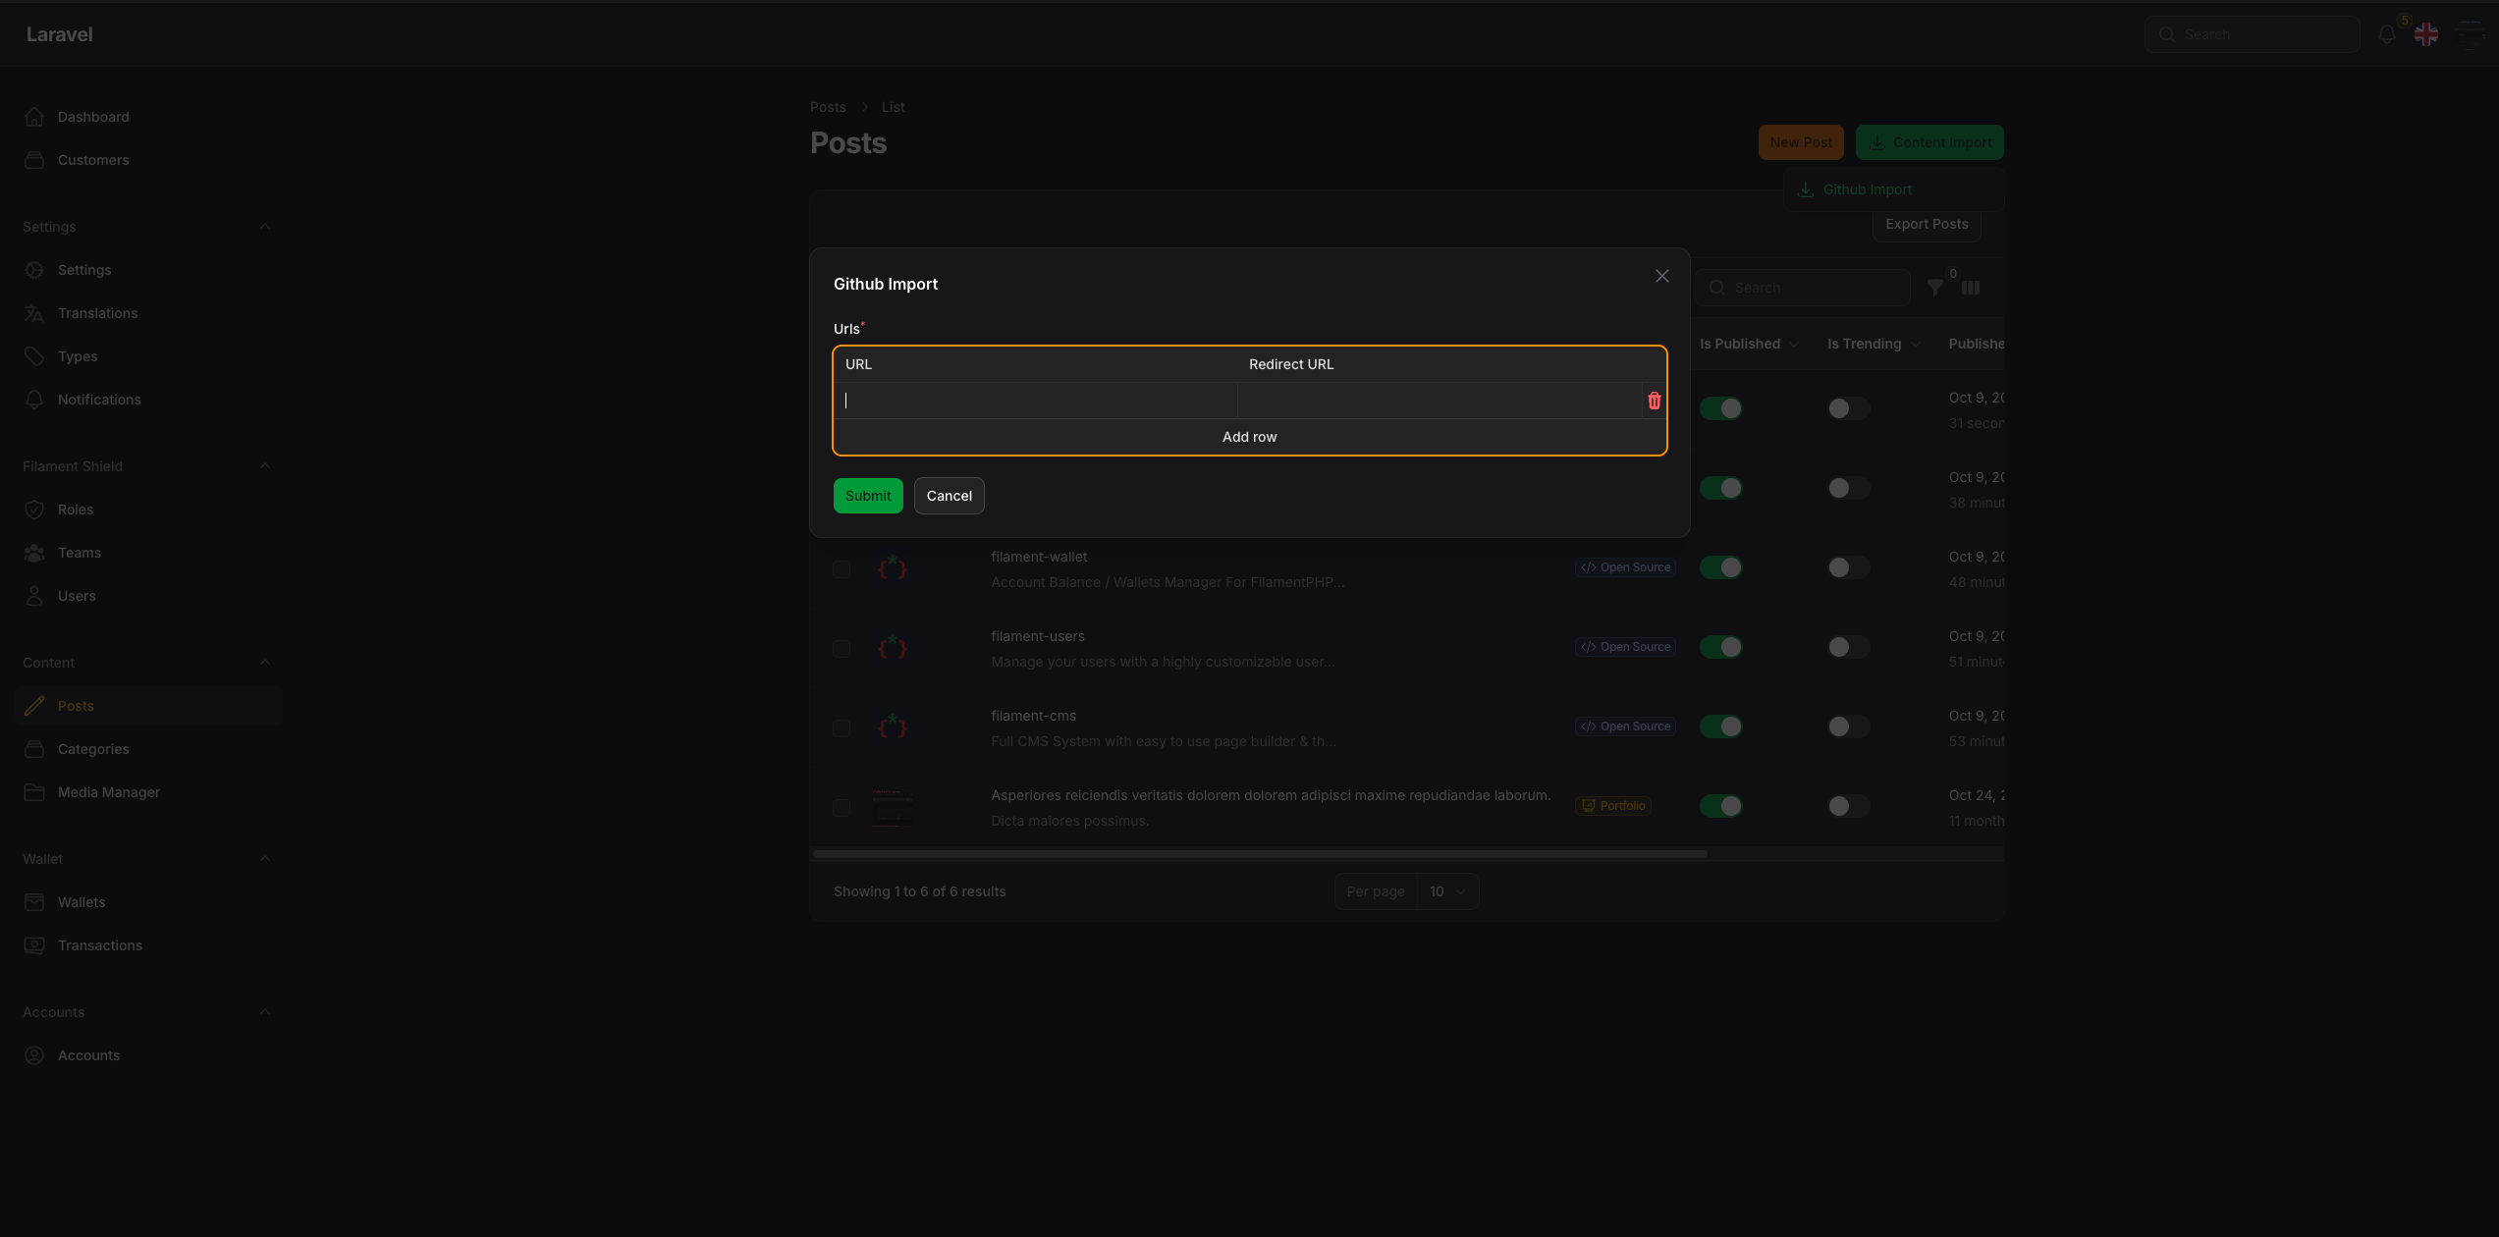The height and width of the screenshot is (1237, 2499).
Task: Delete the URL row with trash icon
Action: pos(1654,401)
